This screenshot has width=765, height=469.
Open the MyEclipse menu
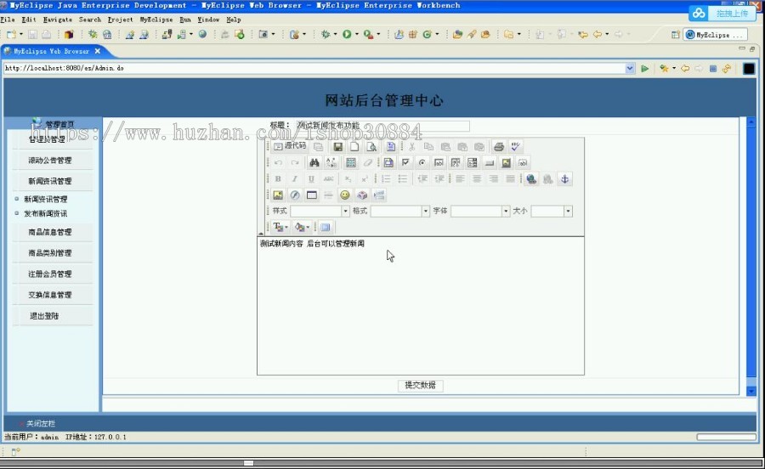click(x=156, y=20)
